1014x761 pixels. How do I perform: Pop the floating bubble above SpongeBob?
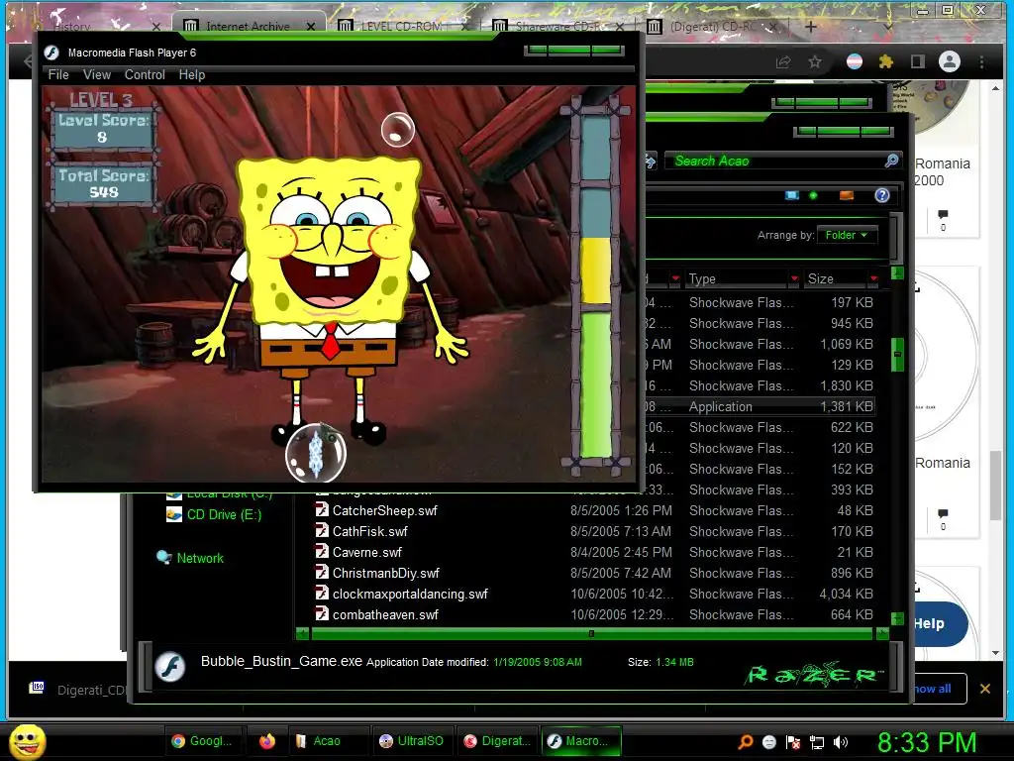point(397,130)
